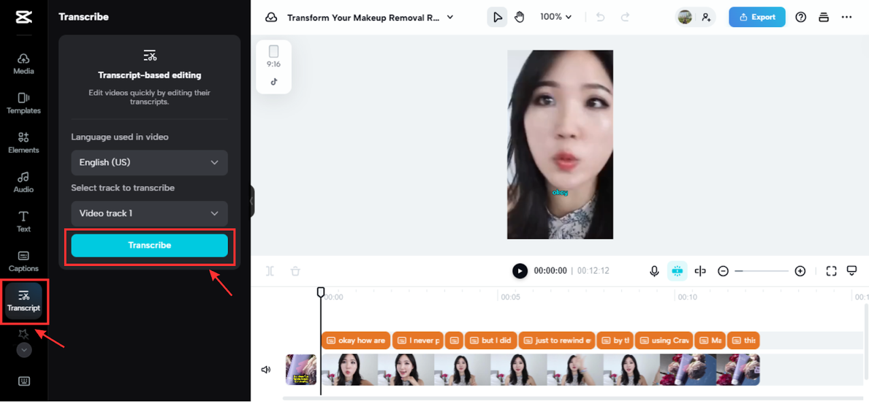Click the invite collaborator icon
Viewport: 869px width, 404px height.
point(707,17)
